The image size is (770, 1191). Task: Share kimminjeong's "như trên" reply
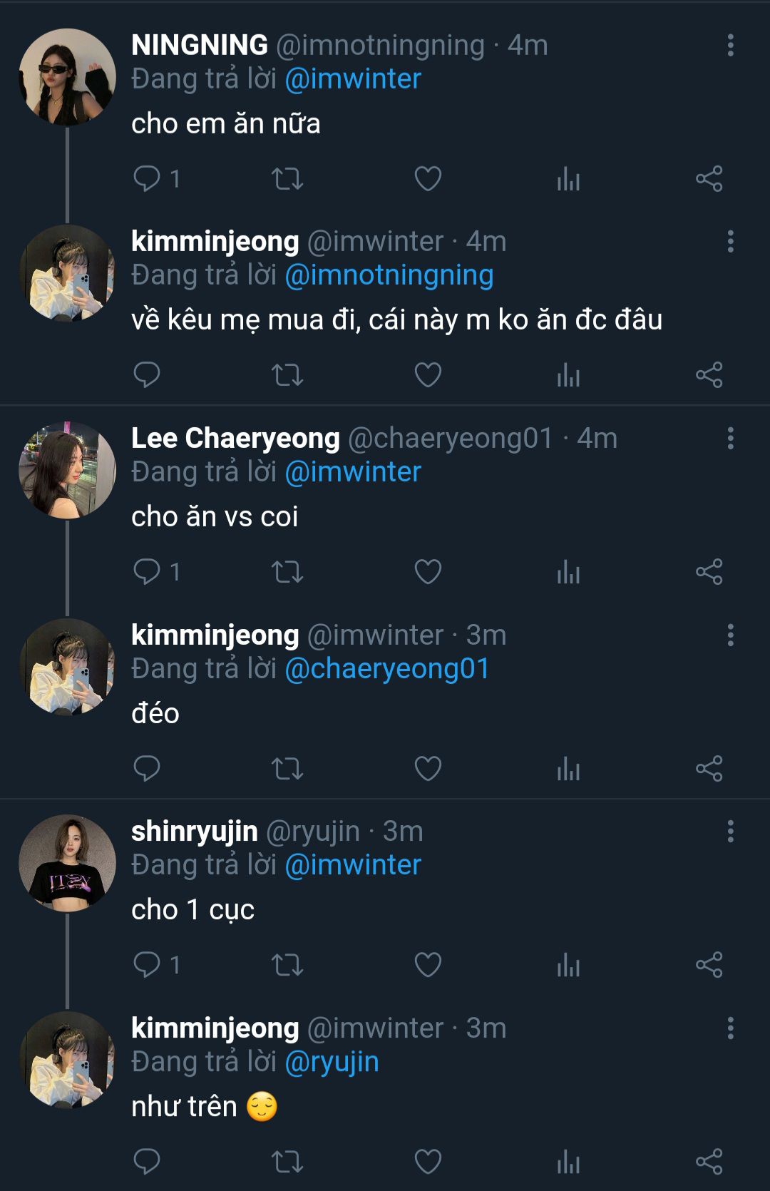tap(709, 1161)
